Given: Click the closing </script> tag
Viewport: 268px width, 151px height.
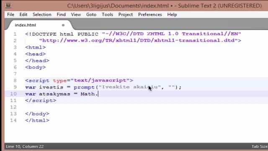Looking at the screenshot, I should tap(41, 101).
